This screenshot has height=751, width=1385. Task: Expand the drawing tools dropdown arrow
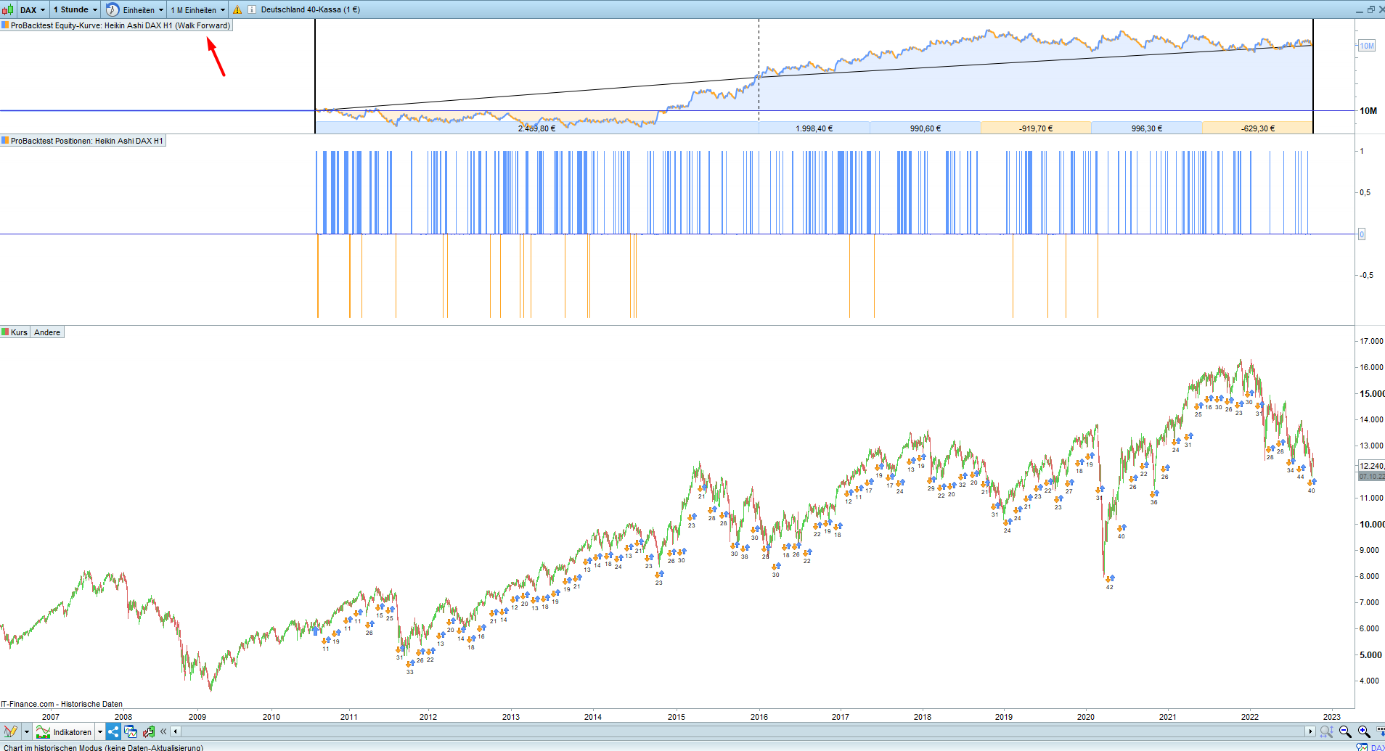(x=27, y=731)
